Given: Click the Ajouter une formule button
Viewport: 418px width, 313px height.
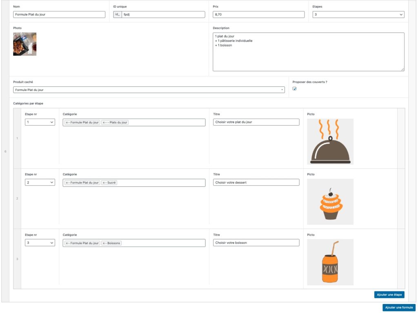Looking at the screenshot, I should point(399,308).
